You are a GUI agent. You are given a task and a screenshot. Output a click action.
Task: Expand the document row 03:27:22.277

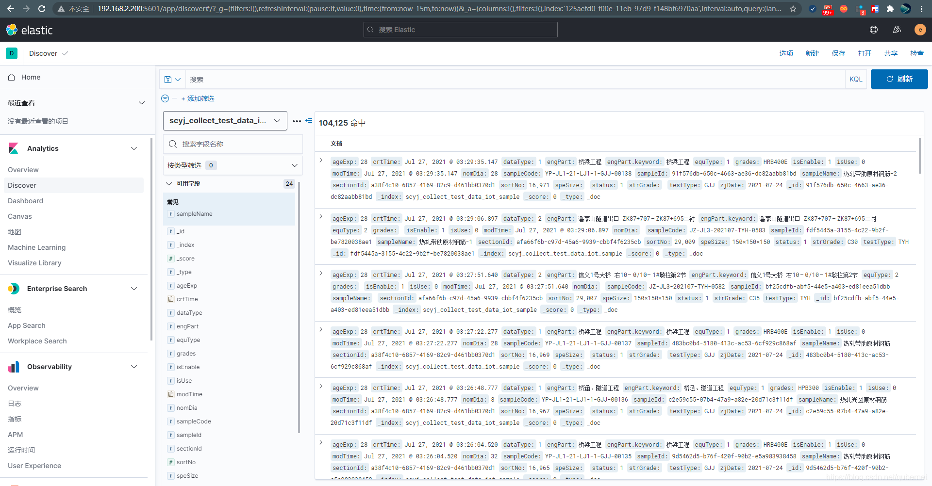pos(321,329)
